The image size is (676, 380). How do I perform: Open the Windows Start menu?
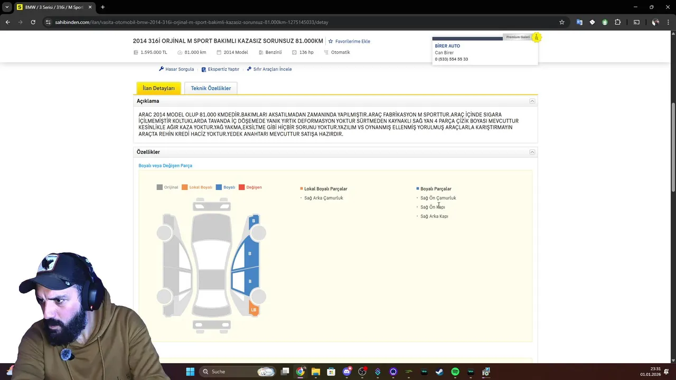(190, 372)
